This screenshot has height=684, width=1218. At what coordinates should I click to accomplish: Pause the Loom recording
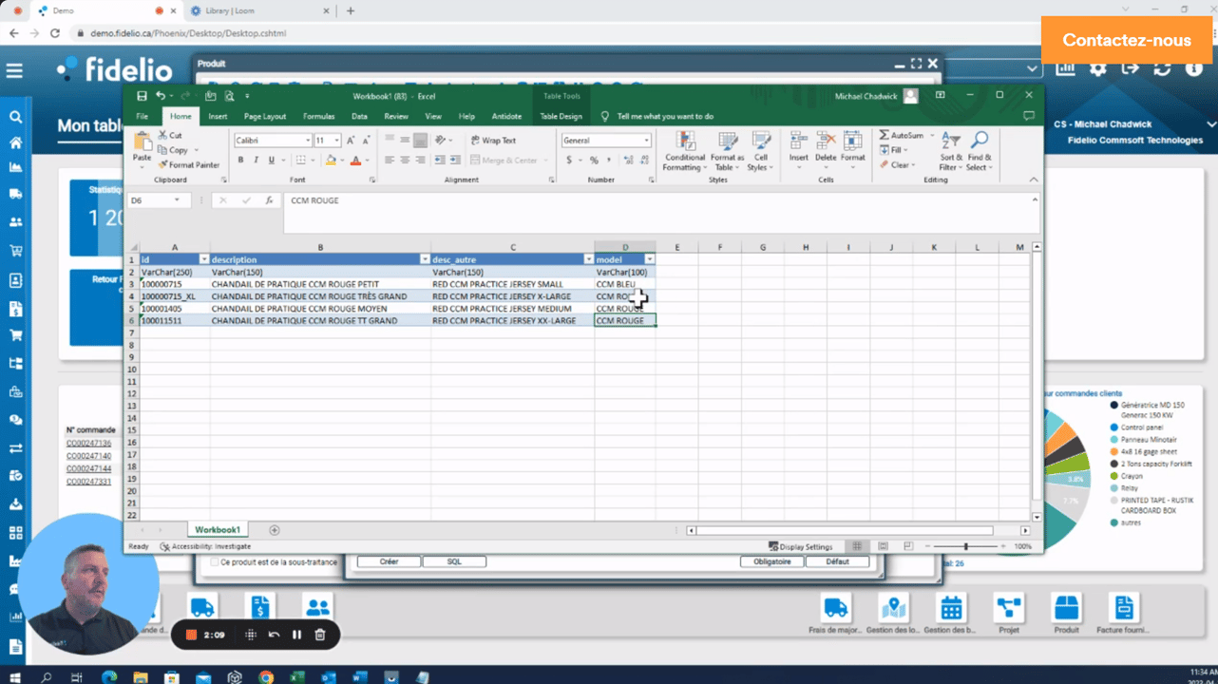click(296, 635)
